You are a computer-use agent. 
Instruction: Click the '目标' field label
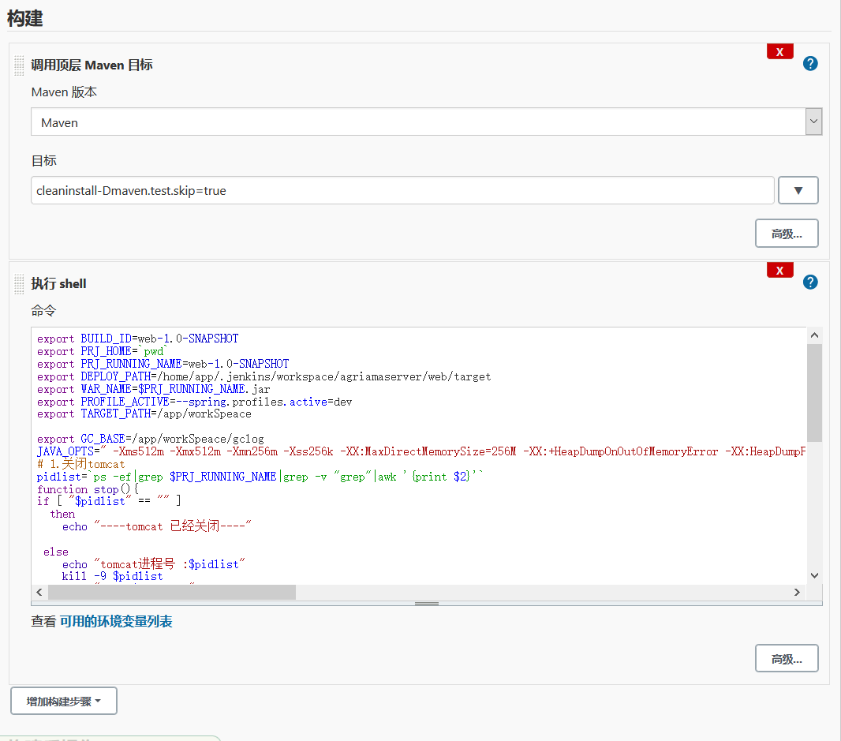44,160
